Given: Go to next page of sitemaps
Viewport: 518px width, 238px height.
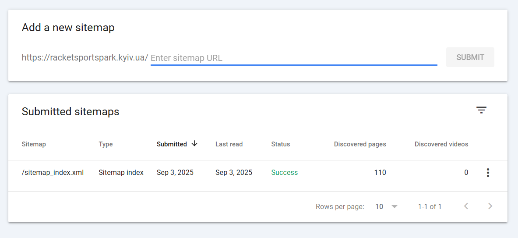Looking at the screenshot, I should tap(490, 206).
